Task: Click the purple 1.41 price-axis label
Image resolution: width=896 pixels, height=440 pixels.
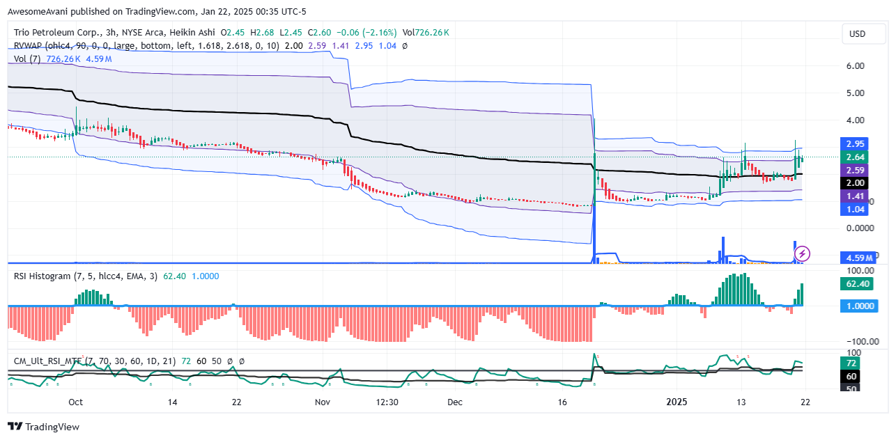Action: [x=855, y=196]
